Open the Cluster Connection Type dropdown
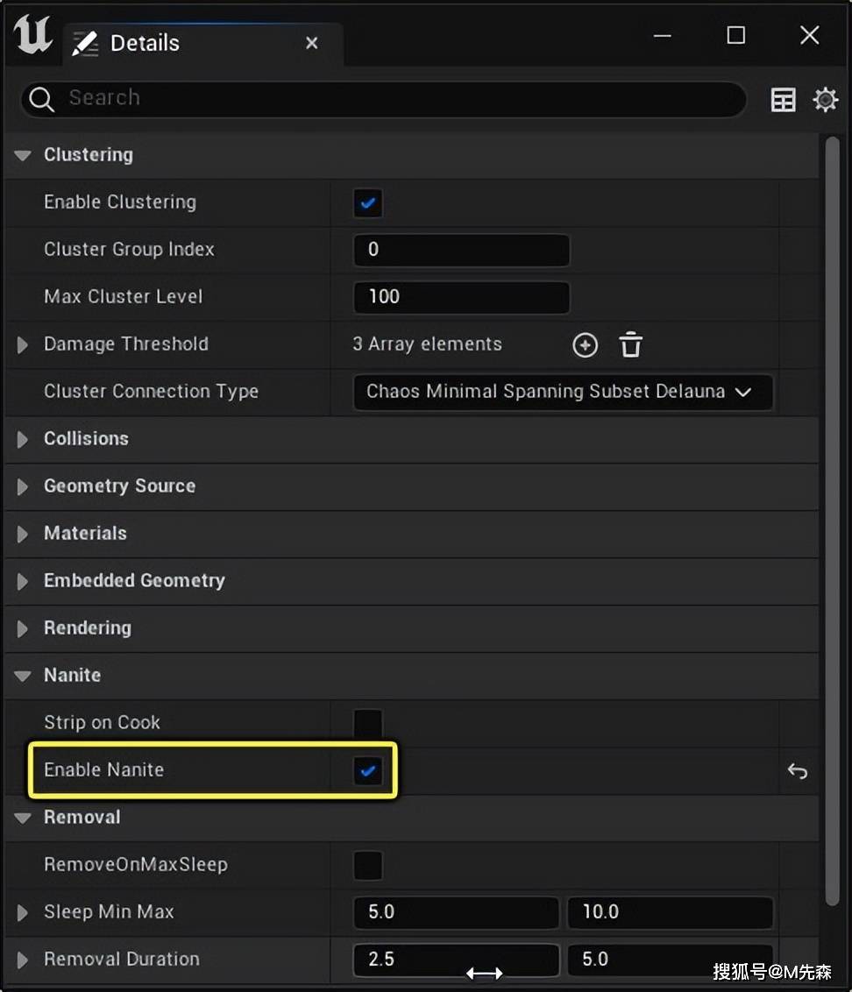 [563, 392]
